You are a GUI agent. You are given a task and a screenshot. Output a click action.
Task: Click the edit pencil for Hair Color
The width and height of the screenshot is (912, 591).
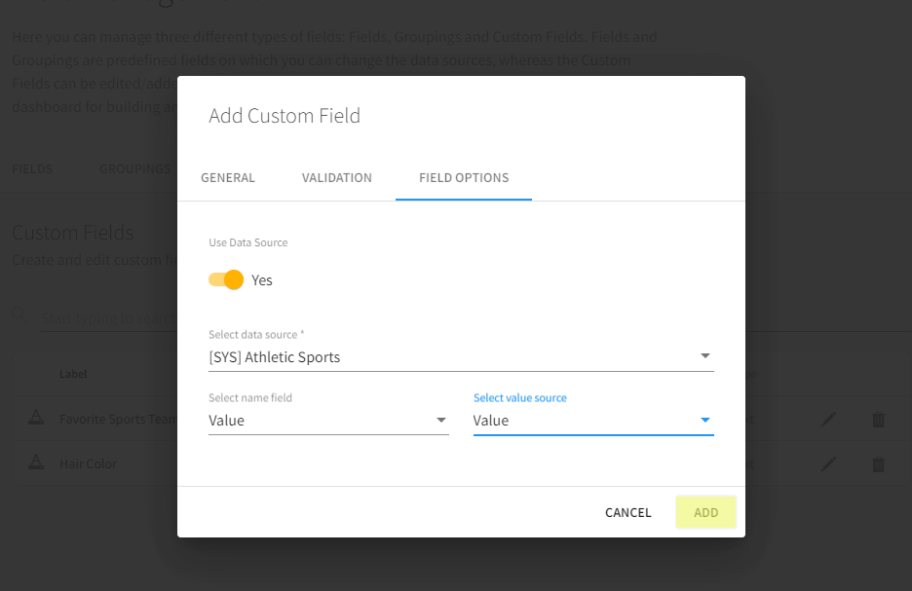click(x=828, y=464)
